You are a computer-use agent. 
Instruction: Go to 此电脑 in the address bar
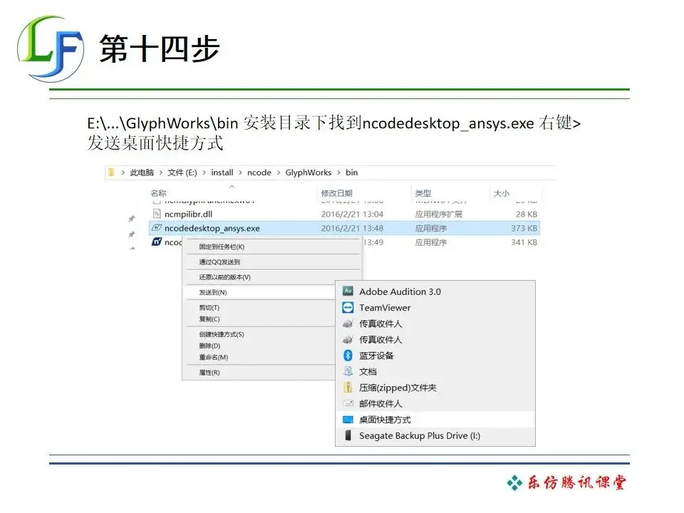[142, 172]
